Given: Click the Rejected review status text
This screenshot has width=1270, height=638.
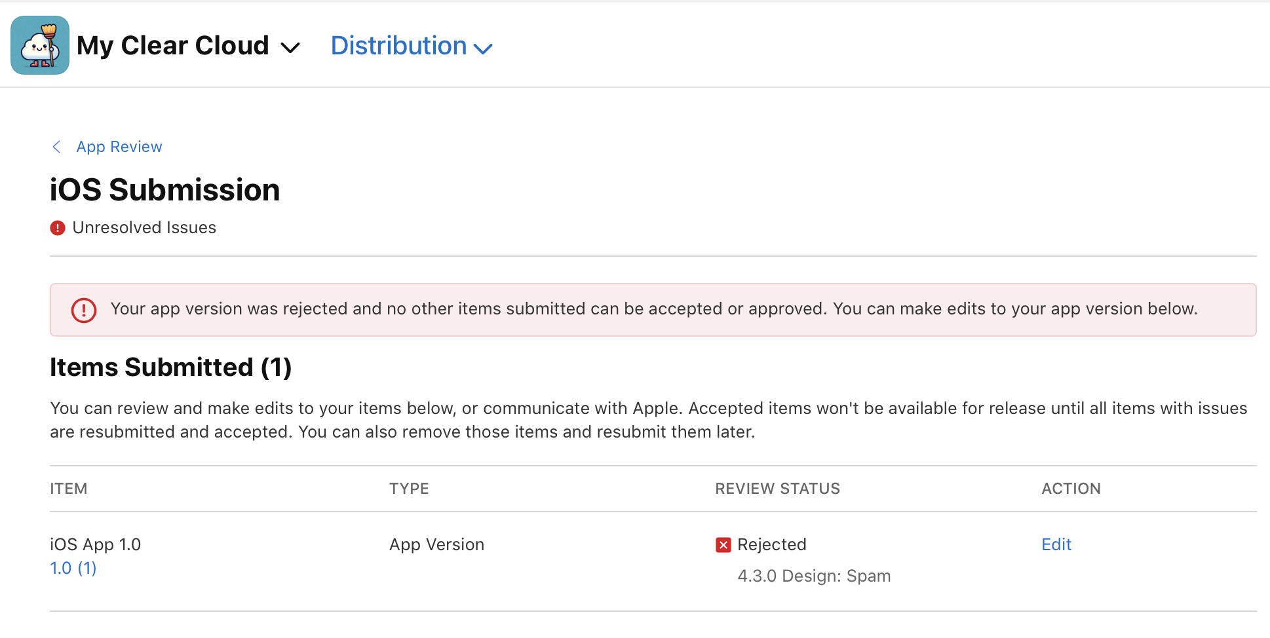Looking at the screenshot, I should tap(772, 544).
